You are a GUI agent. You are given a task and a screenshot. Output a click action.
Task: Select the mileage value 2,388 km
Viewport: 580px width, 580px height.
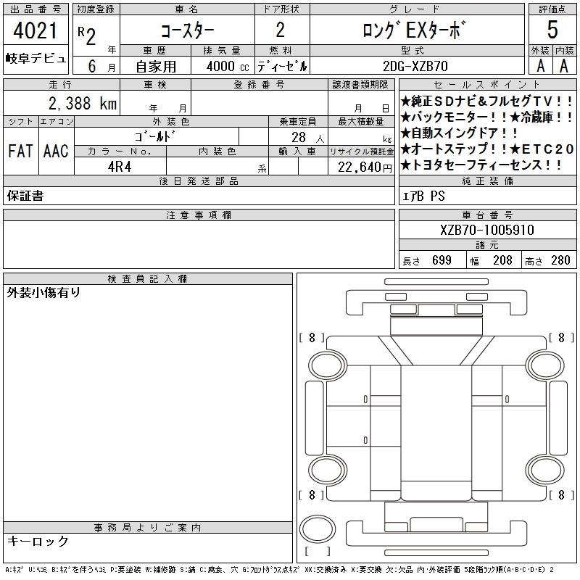[x=83, y=103]
